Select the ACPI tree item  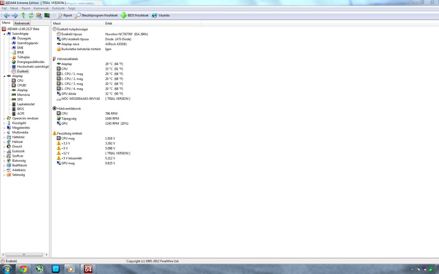pos(21,114)
